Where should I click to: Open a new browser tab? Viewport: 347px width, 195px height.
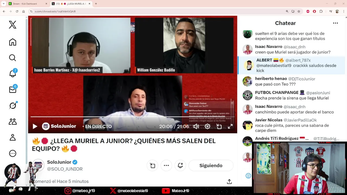[96, 4]
